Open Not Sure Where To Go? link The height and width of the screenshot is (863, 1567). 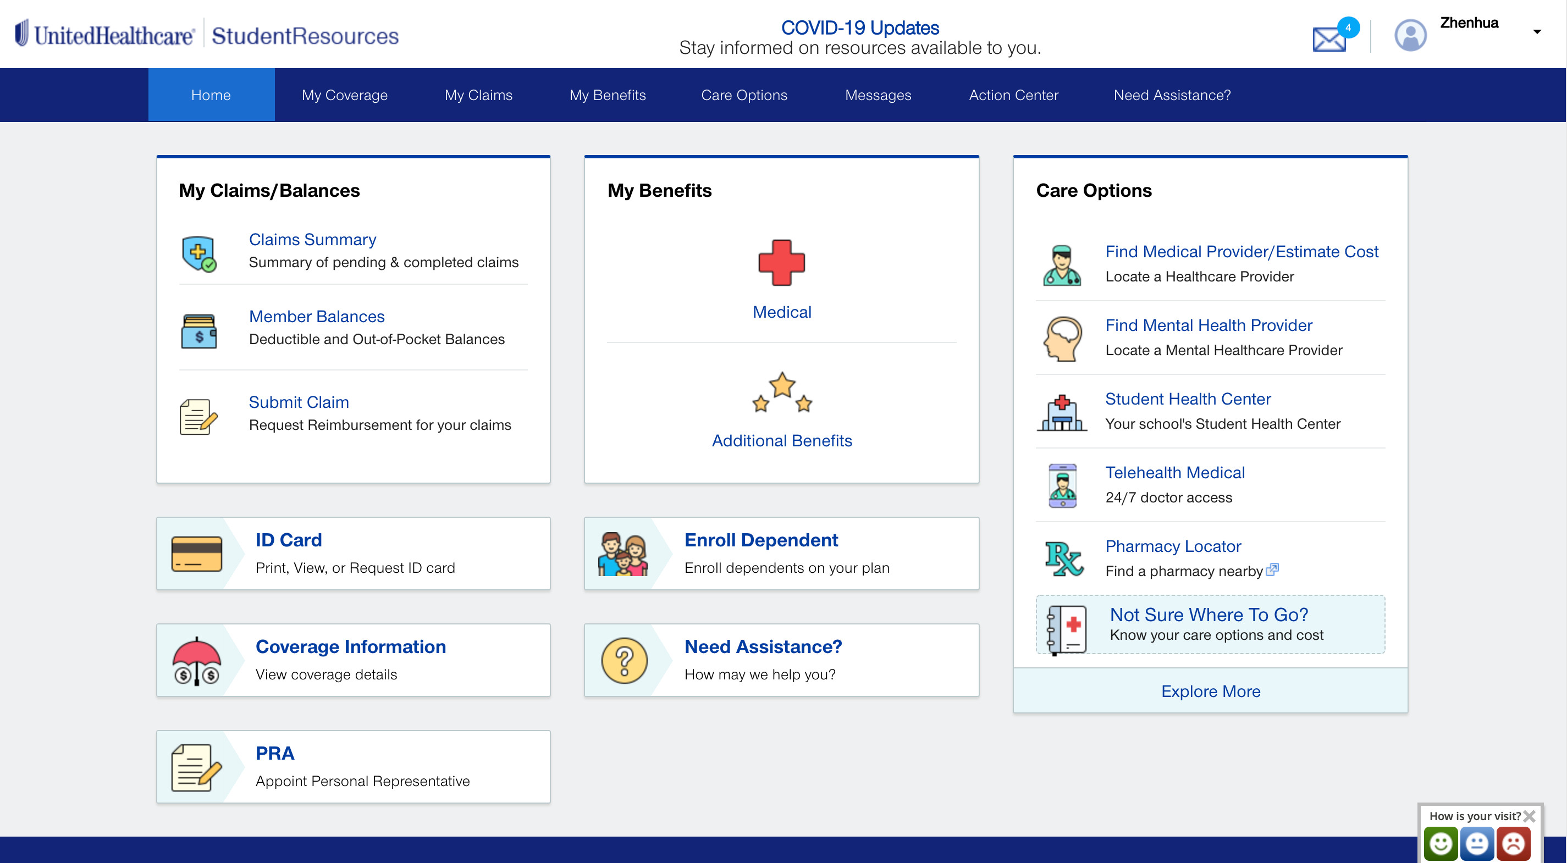click(1209, 614)
